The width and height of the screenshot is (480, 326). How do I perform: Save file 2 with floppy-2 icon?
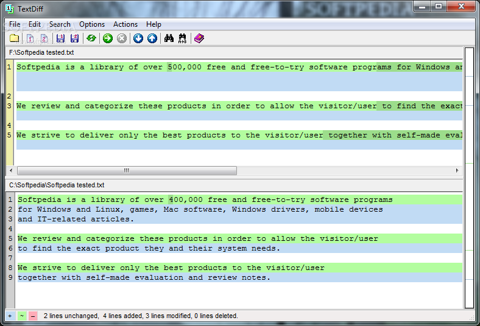pyautogui.click(x=75, y=38)
